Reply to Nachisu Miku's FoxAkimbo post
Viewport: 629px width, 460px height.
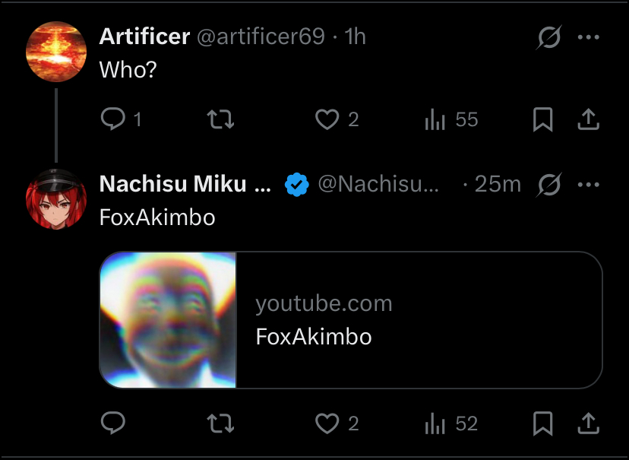113,423
